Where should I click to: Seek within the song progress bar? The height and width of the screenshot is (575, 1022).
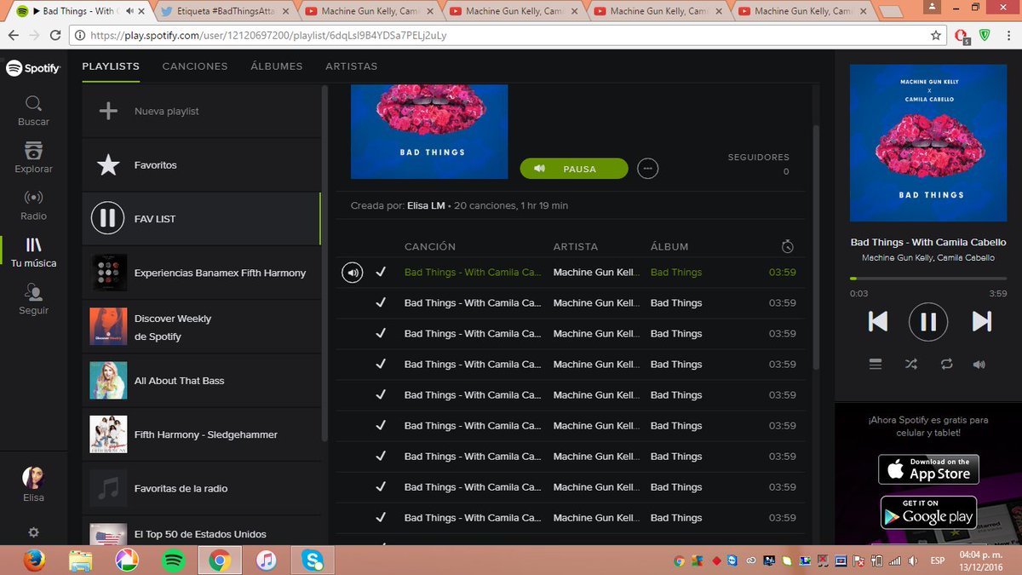[x=928, y=279]
